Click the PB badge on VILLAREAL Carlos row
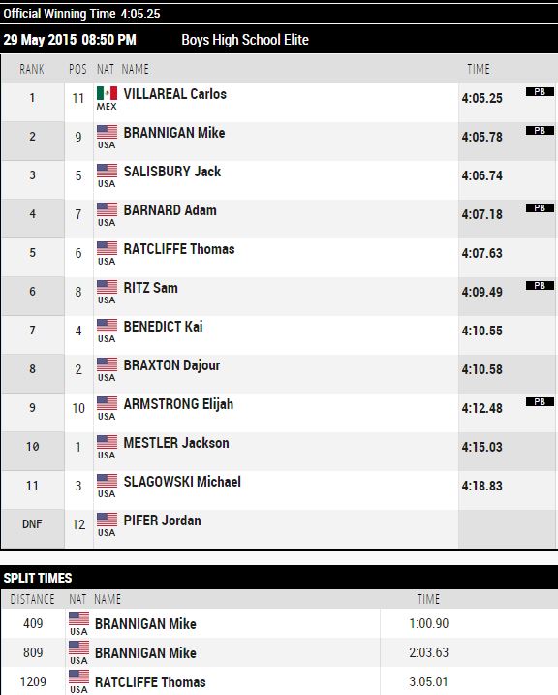558x695 pixels. pyautogui.click(x=540, y=92)
